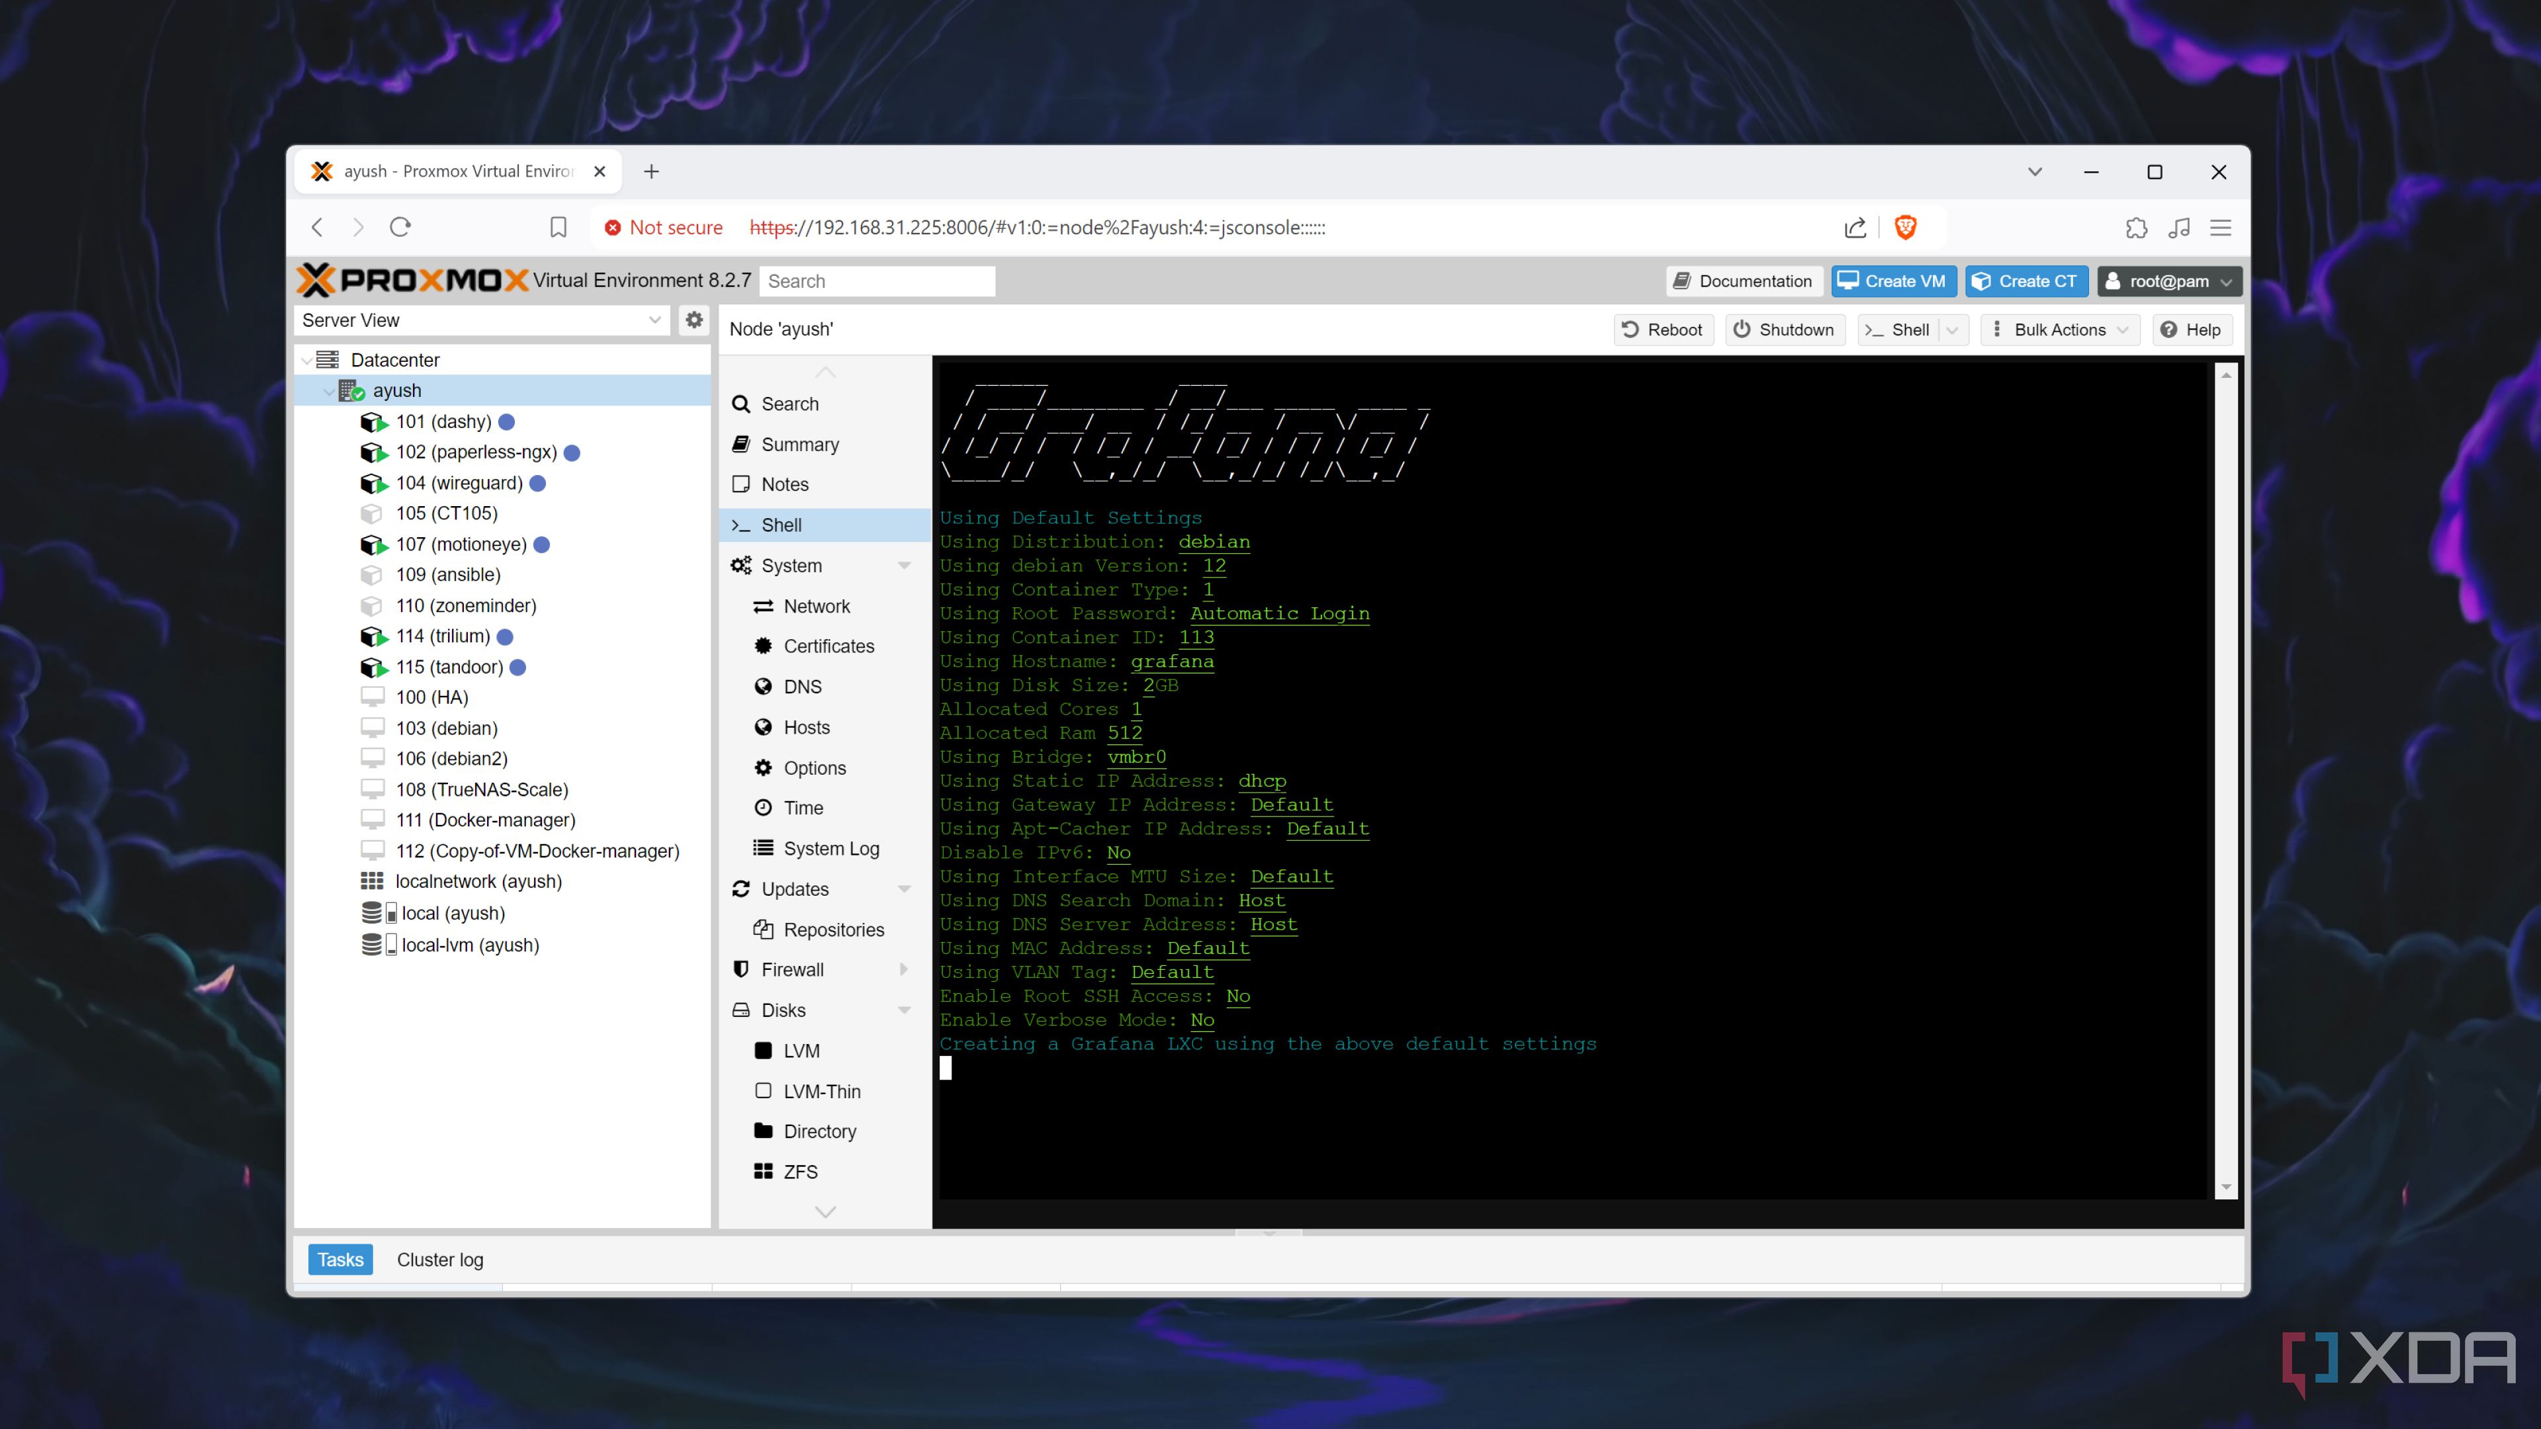Open the browser hamburger menu
This screenshot has height=1429, width=2541.
[2221, 227]
